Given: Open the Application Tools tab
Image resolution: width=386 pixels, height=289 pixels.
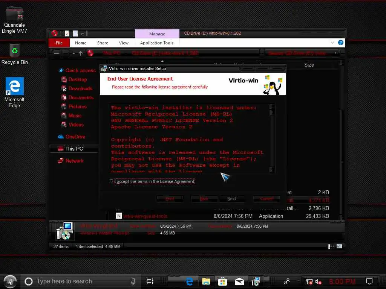Looking at the screenshot, I should coord(157,43).
